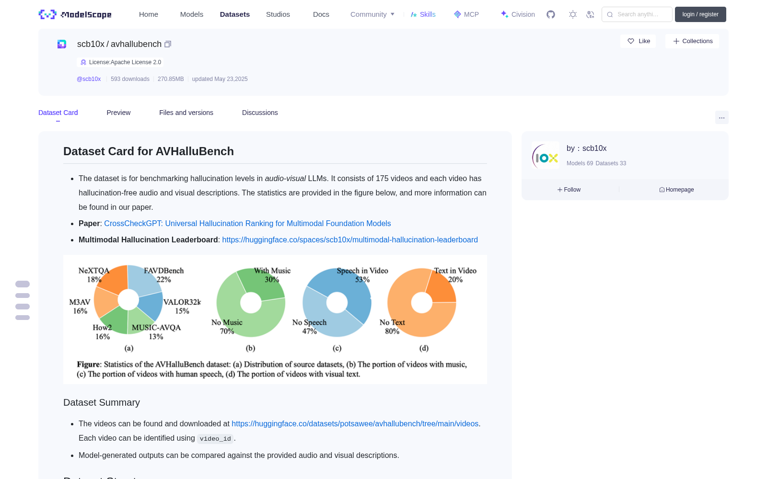The height and width of the screenshot is (479, 767).
Task: Click the 'video_id' code text
Action: pos(215,439)
